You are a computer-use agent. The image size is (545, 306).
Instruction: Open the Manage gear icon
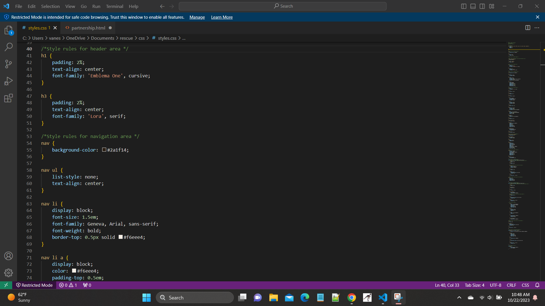click(9, 273)
